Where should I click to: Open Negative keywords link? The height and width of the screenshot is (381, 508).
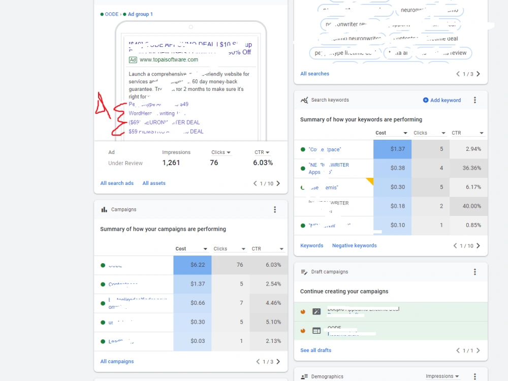tap(355, 245)
